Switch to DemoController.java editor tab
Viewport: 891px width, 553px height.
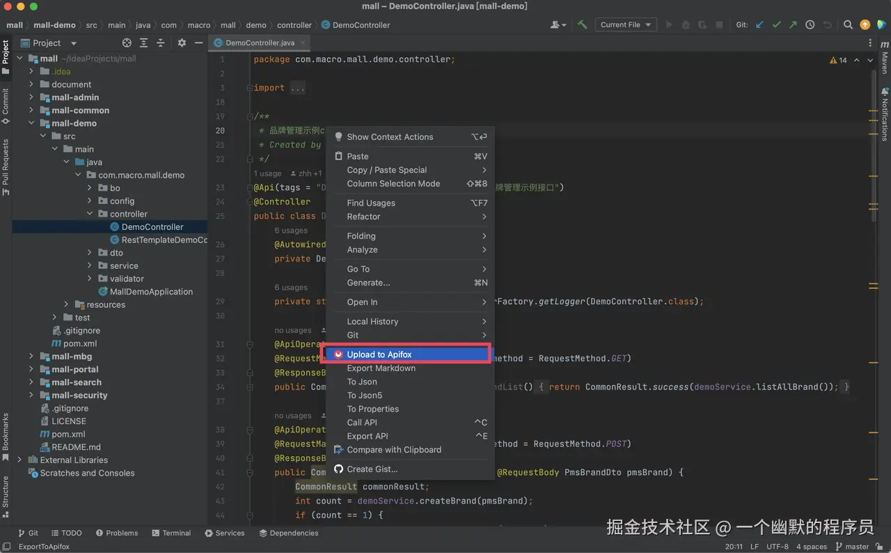pos(259,42)
